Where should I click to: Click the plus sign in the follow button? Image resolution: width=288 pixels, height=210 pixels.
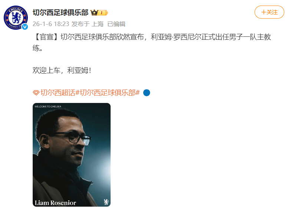264,12
